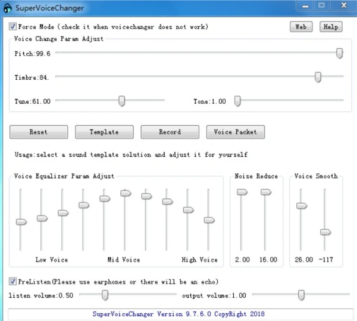Open the Help button
Screen dimensions: 357x321
coord(331,27)
